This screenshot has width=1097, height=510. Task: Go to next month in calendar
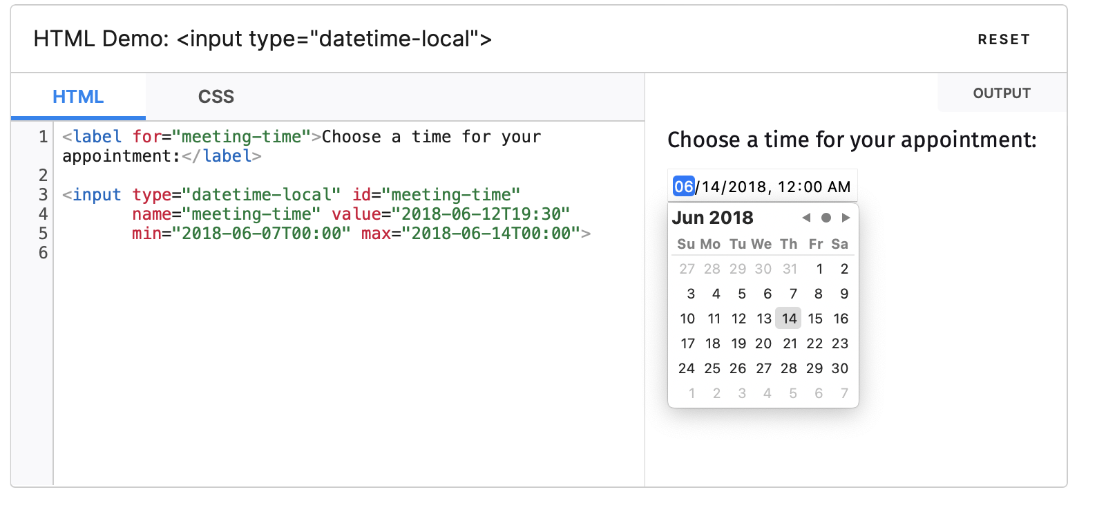846,218
